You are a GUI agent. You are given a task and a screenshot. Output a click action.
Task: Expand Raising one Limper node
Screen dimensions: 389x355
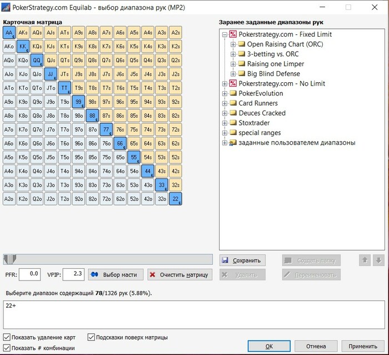pyautogui.click(x=233, y=64)
